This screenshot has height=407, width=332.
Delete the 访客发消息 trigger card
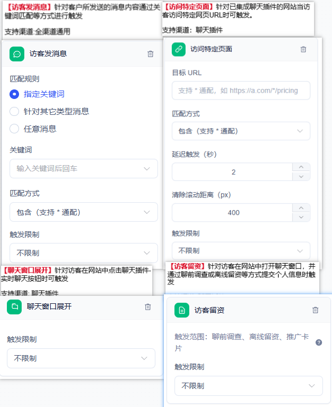coord(151,54)
